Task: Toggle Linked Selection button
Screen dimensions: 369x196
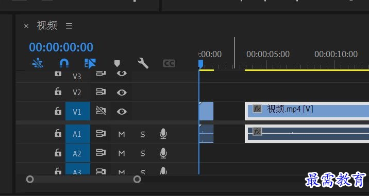Action: [90, 63]
